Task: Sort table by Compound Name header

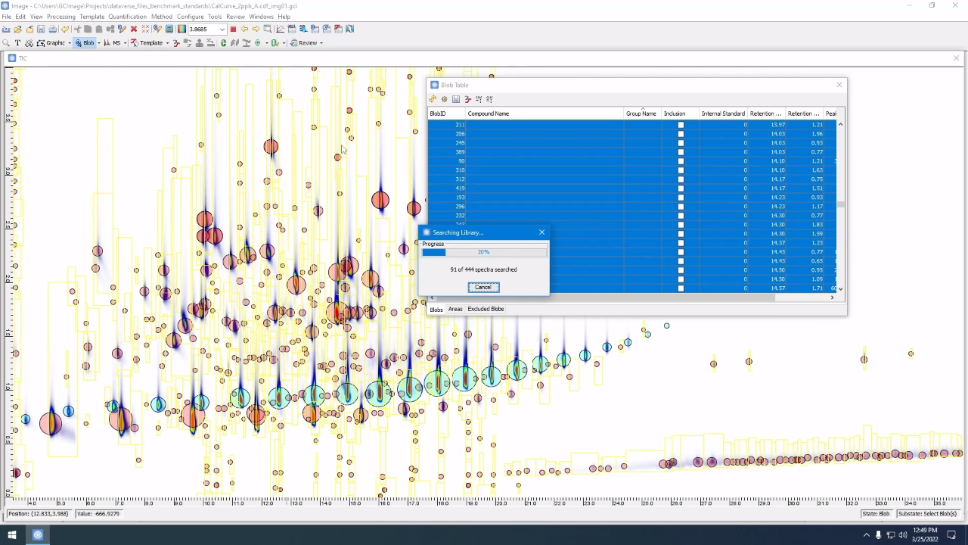Action: click(489, 114)
